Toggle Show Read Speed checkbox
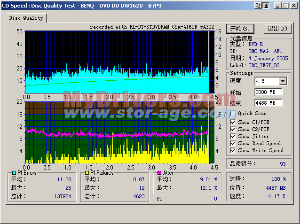The image size is (300, 224). point(233,143)
